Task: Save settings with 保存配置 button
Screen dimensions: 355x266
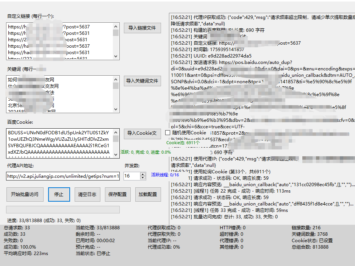Action: pyautogui.click(x=117, y=194)
